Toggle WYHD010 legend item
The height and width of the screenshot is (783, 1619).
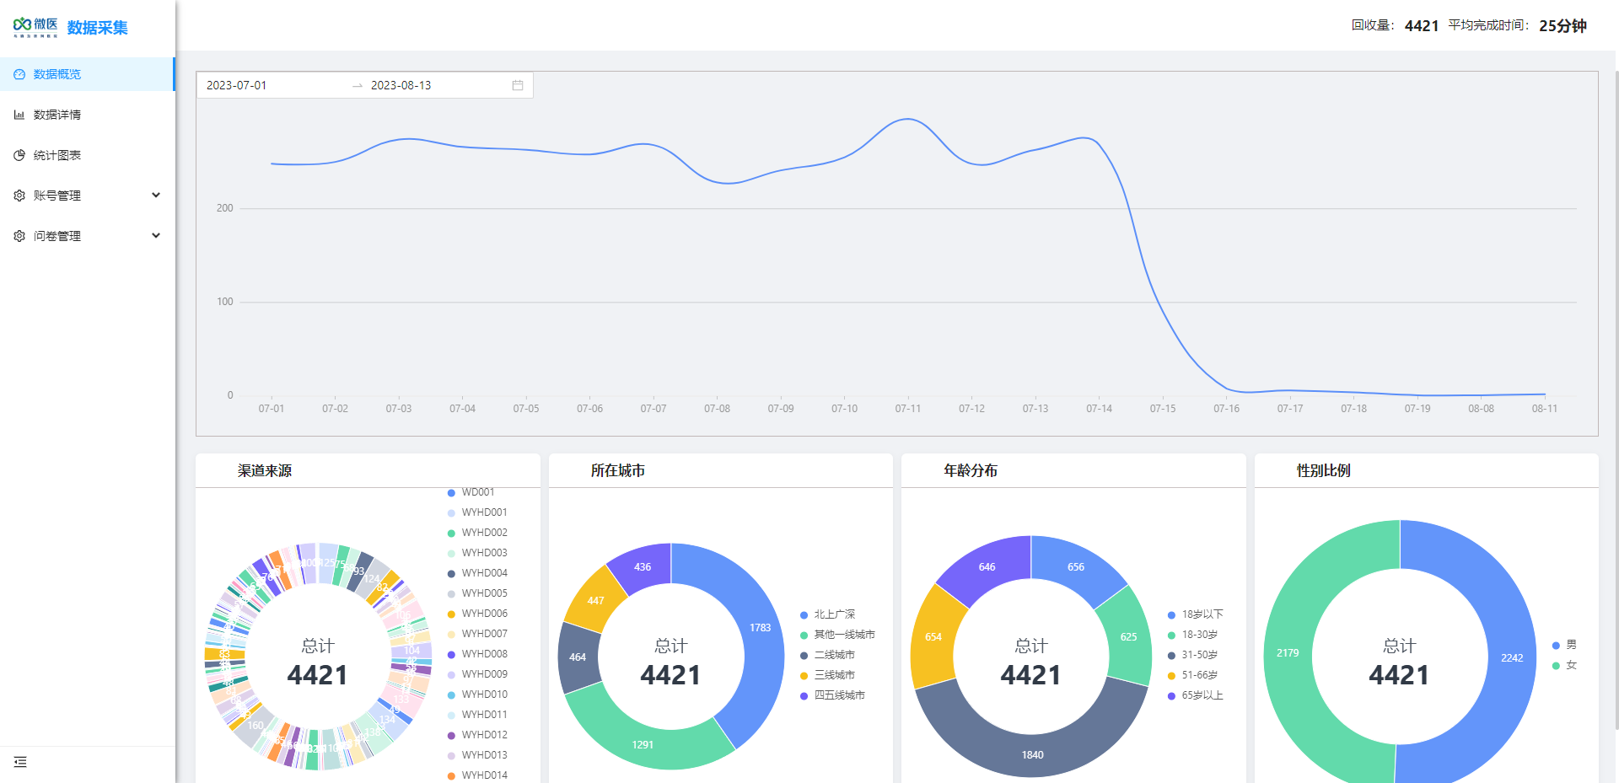point(477,695)
